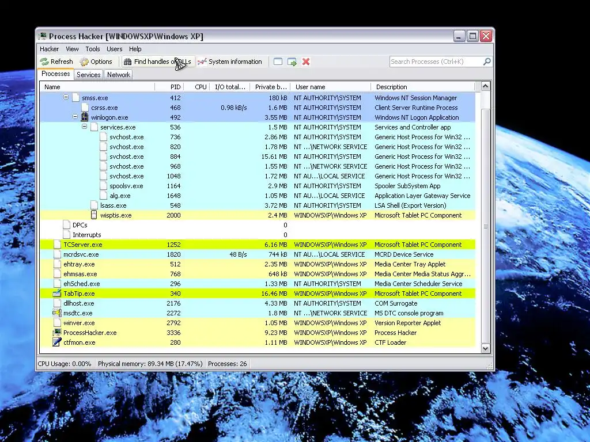Select the ehSched.exe process row
This screenshot has height=442, width=590.
[258, 283]
